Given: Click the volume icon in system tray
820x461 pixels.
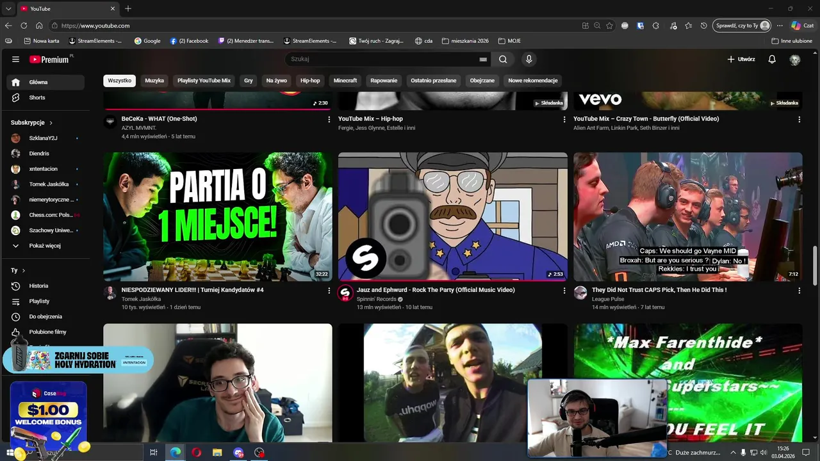Looking at the screenshot, I should point(763,453).
